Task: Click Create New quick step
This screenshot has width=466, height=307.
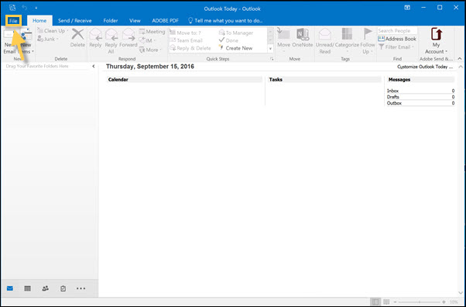Action: point(235,48)
